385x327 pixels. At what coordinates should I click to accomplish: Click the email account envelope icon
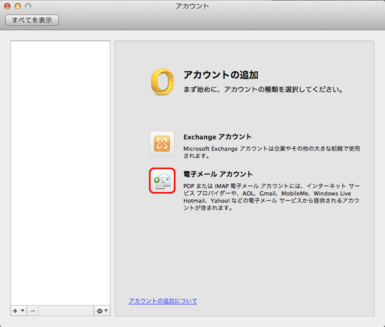(x=162, y=181)
